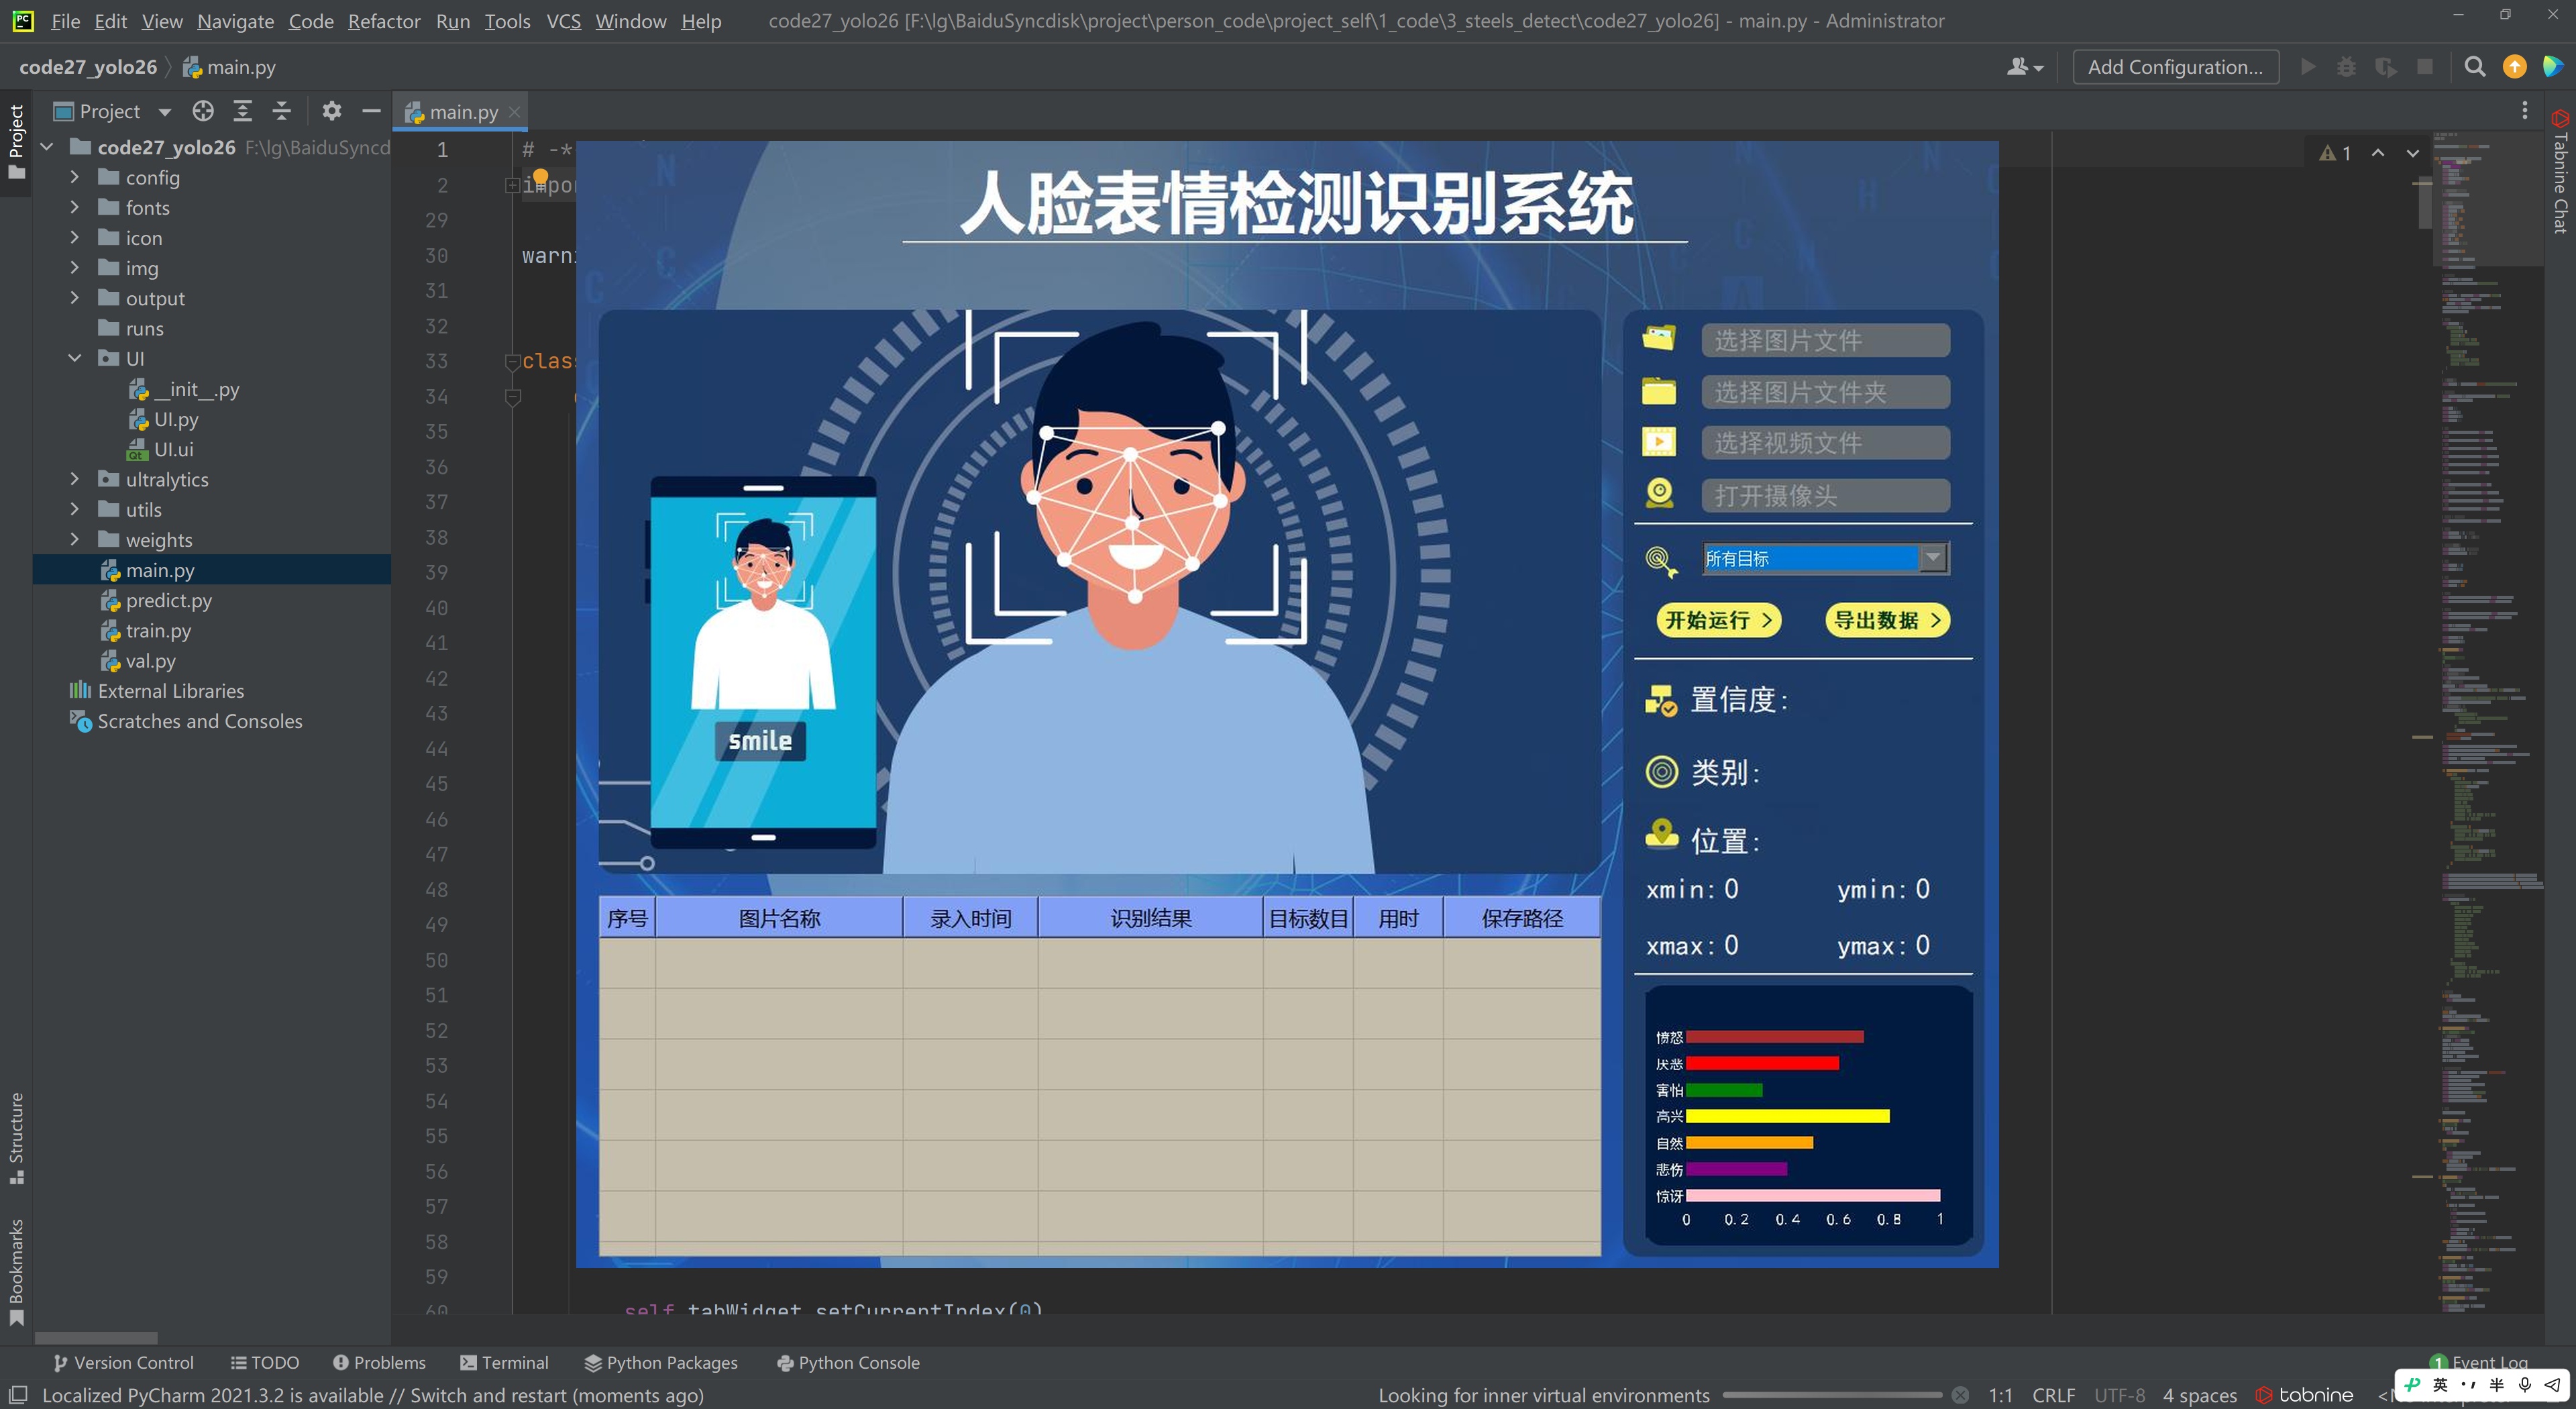Click the 导出数据 export button
The image size is (2576, 1409).
coord(1887,620)
